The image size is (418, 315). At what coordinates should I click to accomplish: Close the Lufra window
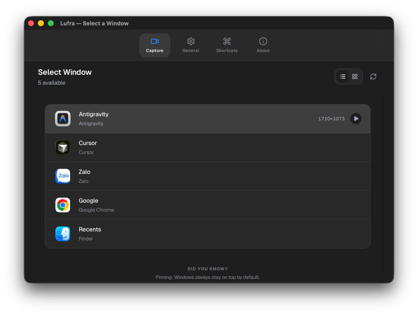pos(31,23)
